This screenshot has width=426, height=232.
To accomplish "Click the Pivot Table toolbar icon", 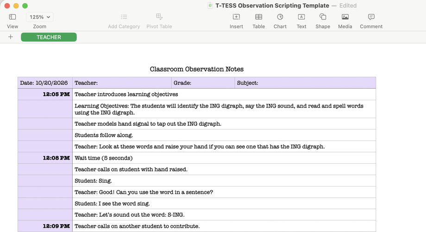I will [x=159, y=17].
